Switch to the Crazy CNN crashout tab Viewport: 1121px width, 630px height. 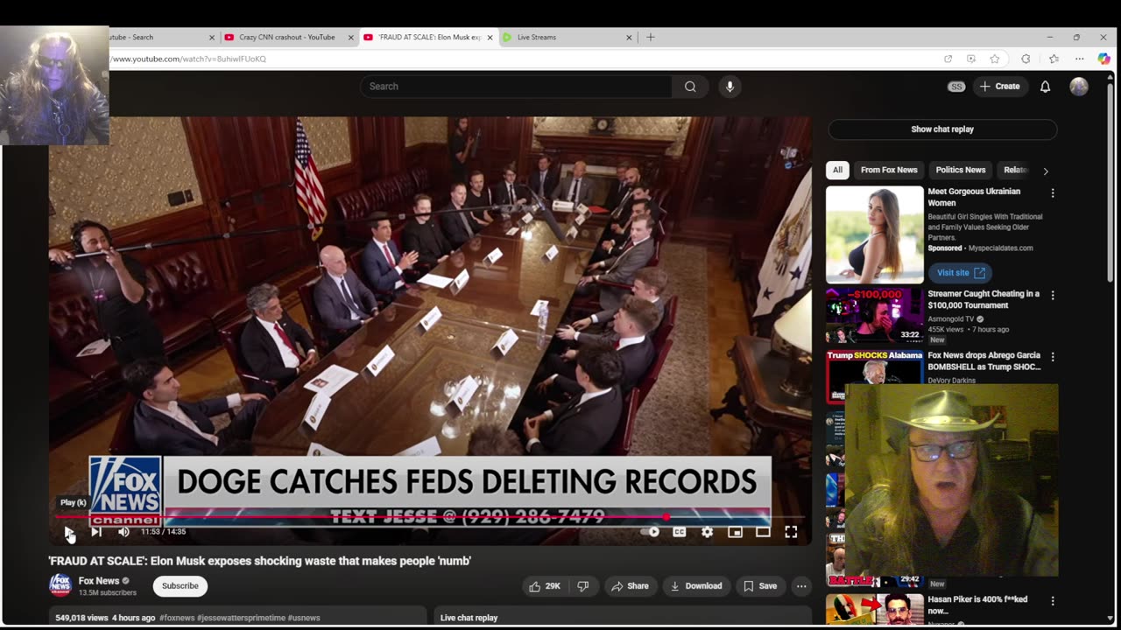coord(287,38)
